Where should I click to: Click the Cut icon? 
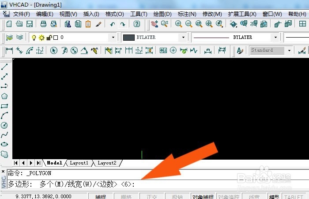click(x=68, y=24)
